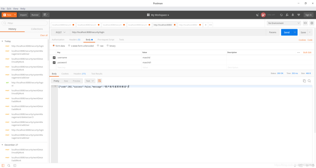Open environment quick look eye icon

click(x=305, y=23)
